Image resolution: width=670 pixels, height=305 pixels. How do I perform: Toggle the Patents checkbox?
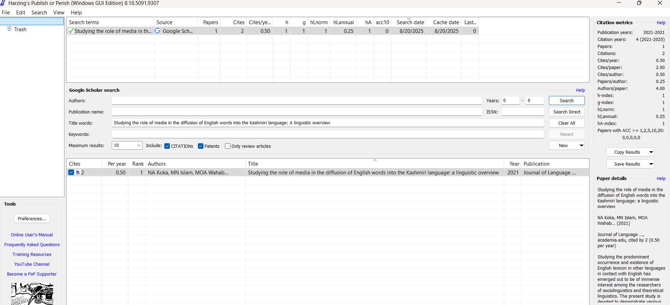201,146
